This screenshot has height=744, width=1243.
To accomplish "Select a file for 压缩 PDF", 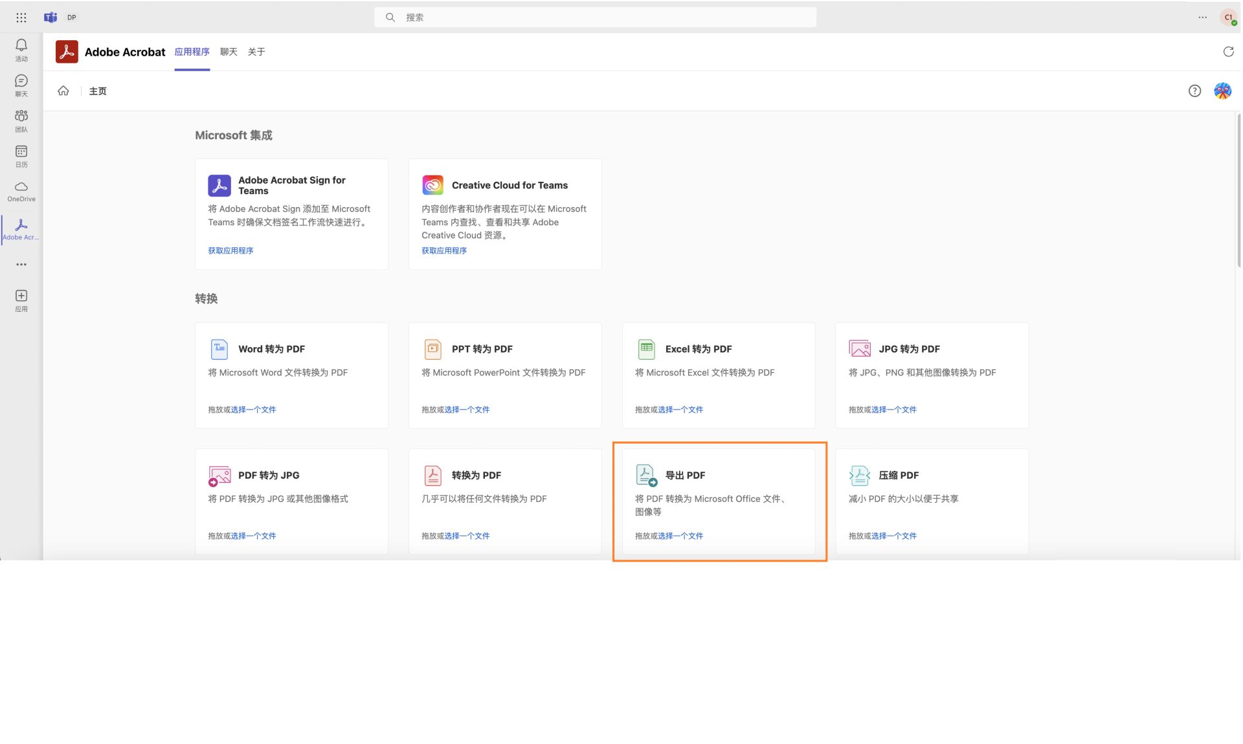I will coord(894,536).
